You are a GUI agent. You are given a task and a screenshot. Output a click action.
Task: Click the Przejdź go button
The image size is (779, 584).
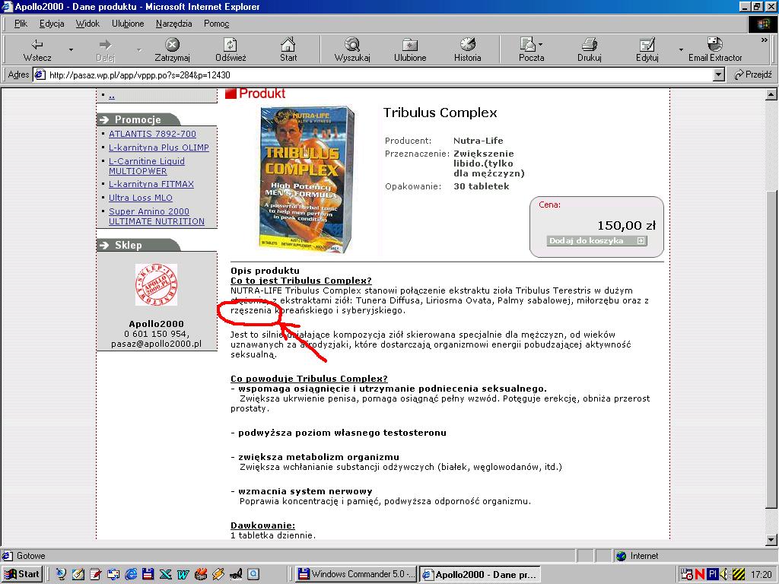coord(753,75)
